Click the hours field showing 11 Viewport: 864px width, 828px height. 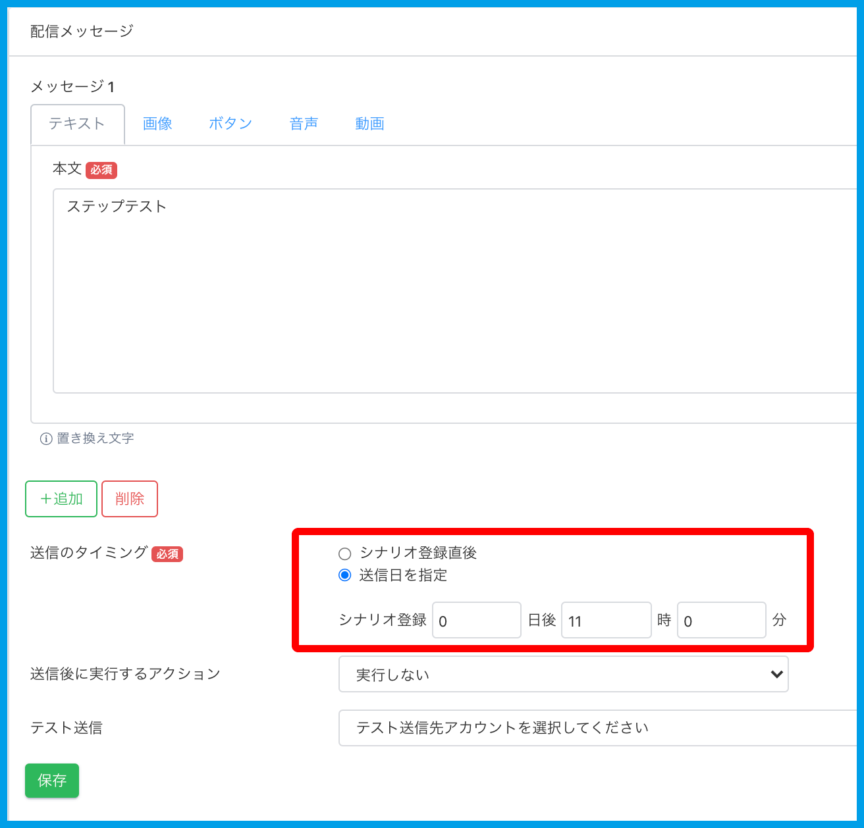click(606, 620)
